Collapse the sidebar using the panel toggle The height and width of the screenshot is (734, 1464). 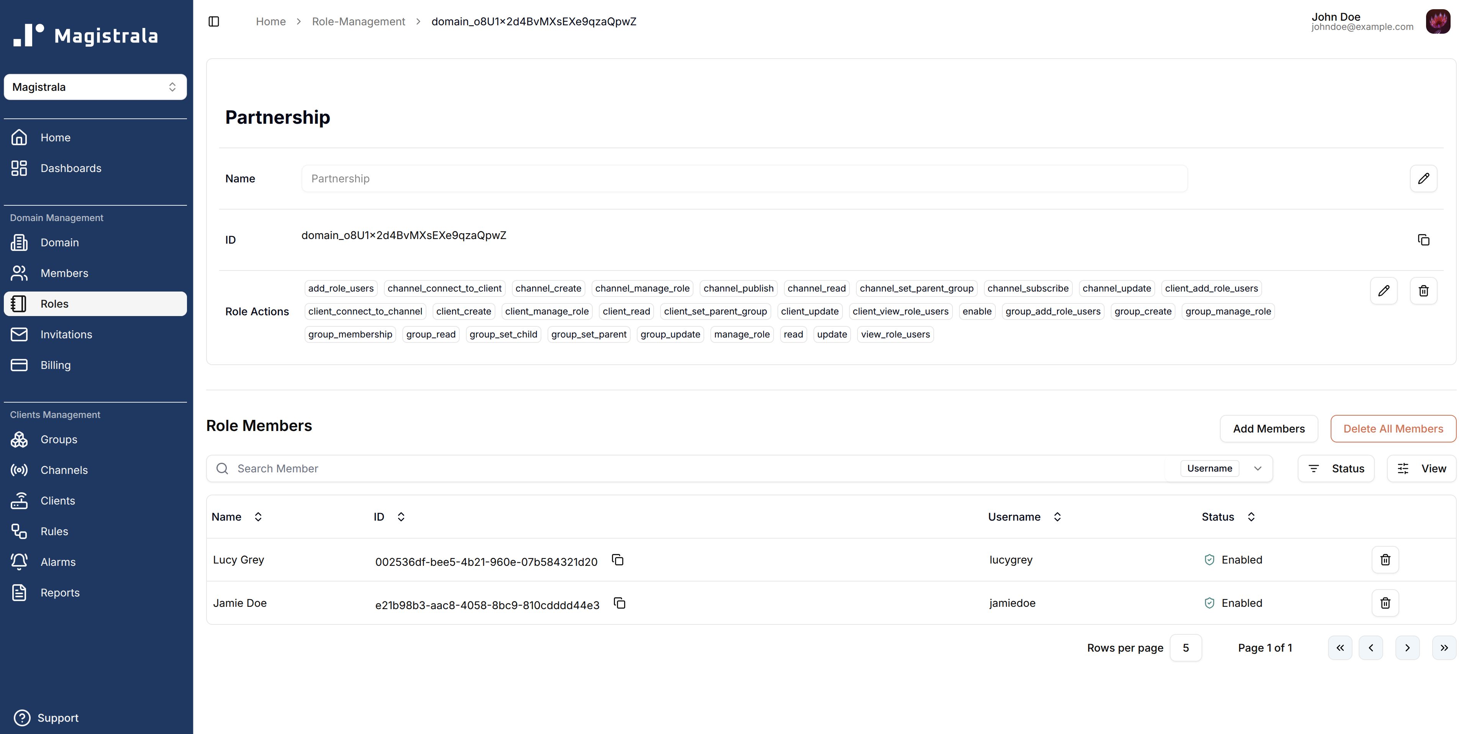(x=214, y=21)
